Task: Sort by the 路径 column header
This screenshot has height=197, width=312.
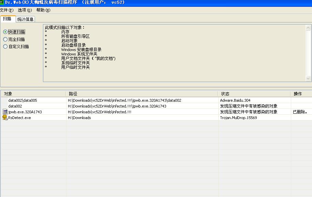Action: coord(142,94)
